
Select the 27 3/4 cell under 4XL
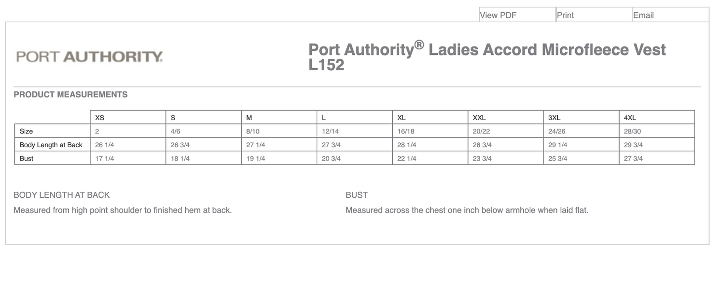633,159
